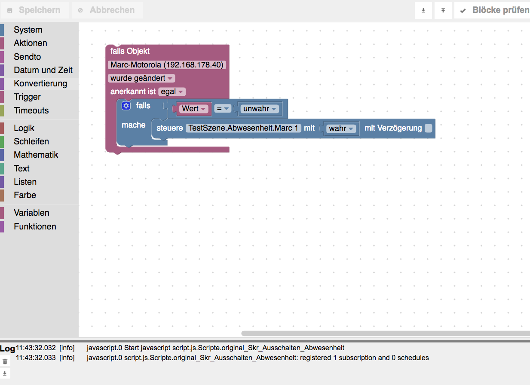Open the 'Wert' dropdown in the condition
This screenshot has width=530, height=385.
[x=194, y=109]
